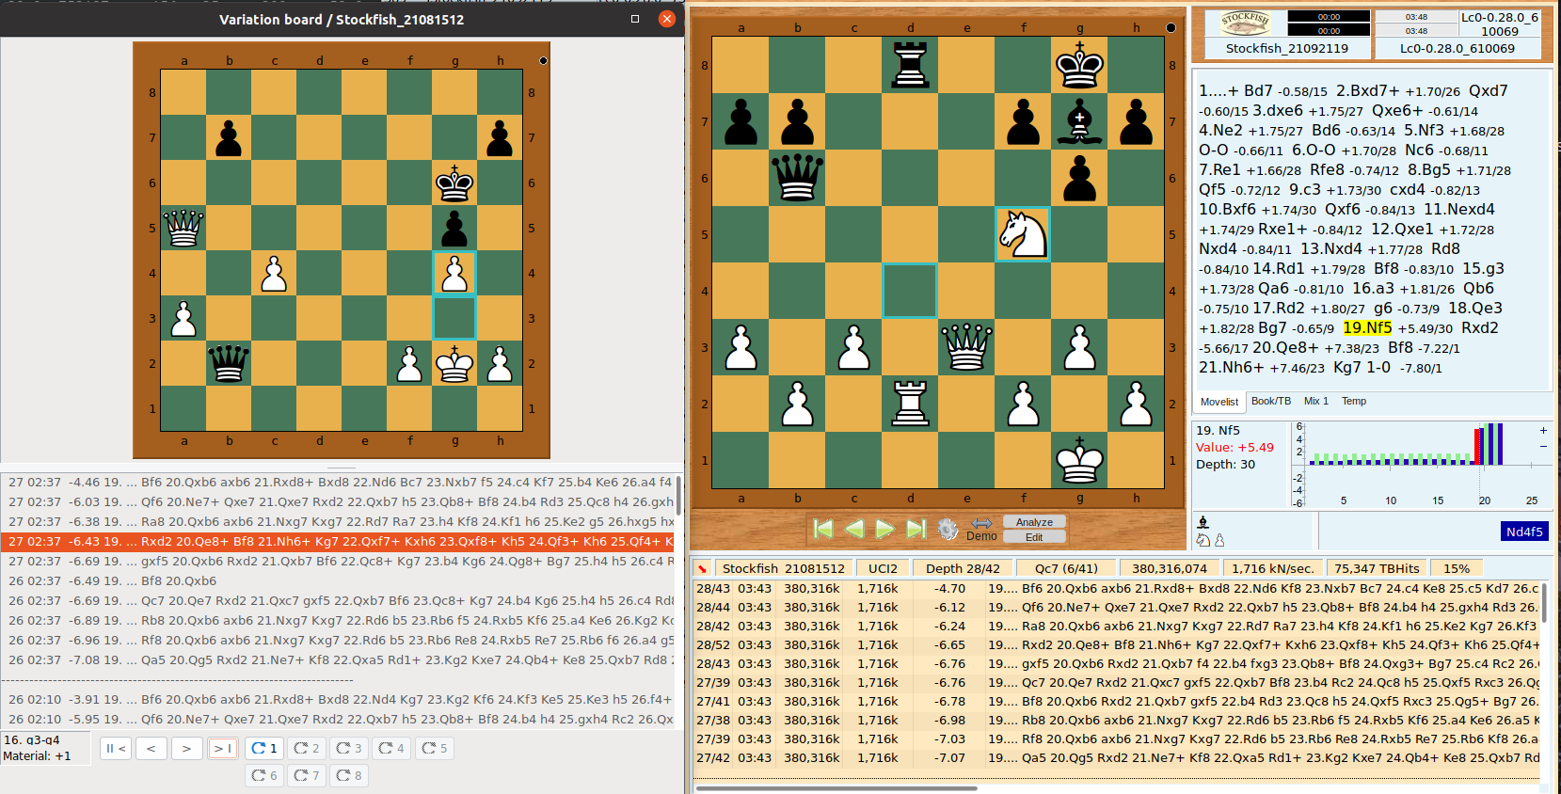Select the -7.08 Qa5 line in variation list

pos(339,659)
